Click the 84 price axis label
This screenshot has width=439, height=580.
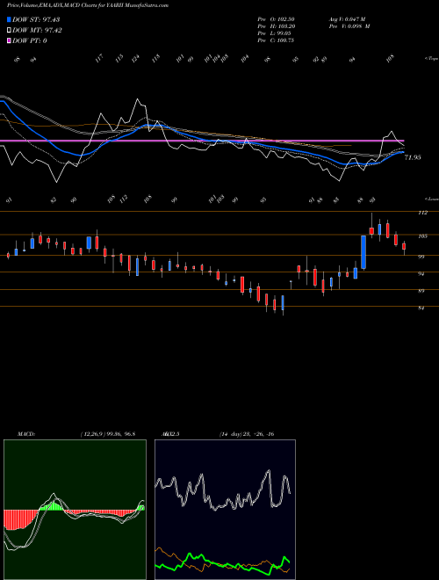421,308
